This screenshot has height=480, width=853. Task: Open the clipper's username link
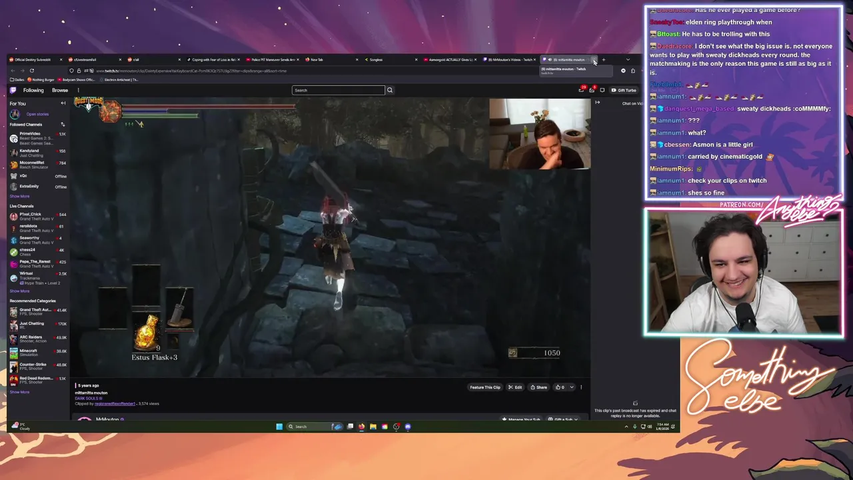pyautogui.click(x=115, y=403)
